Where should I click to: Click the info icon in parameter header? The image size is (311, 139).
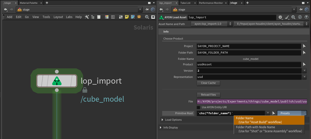point(300,17)
